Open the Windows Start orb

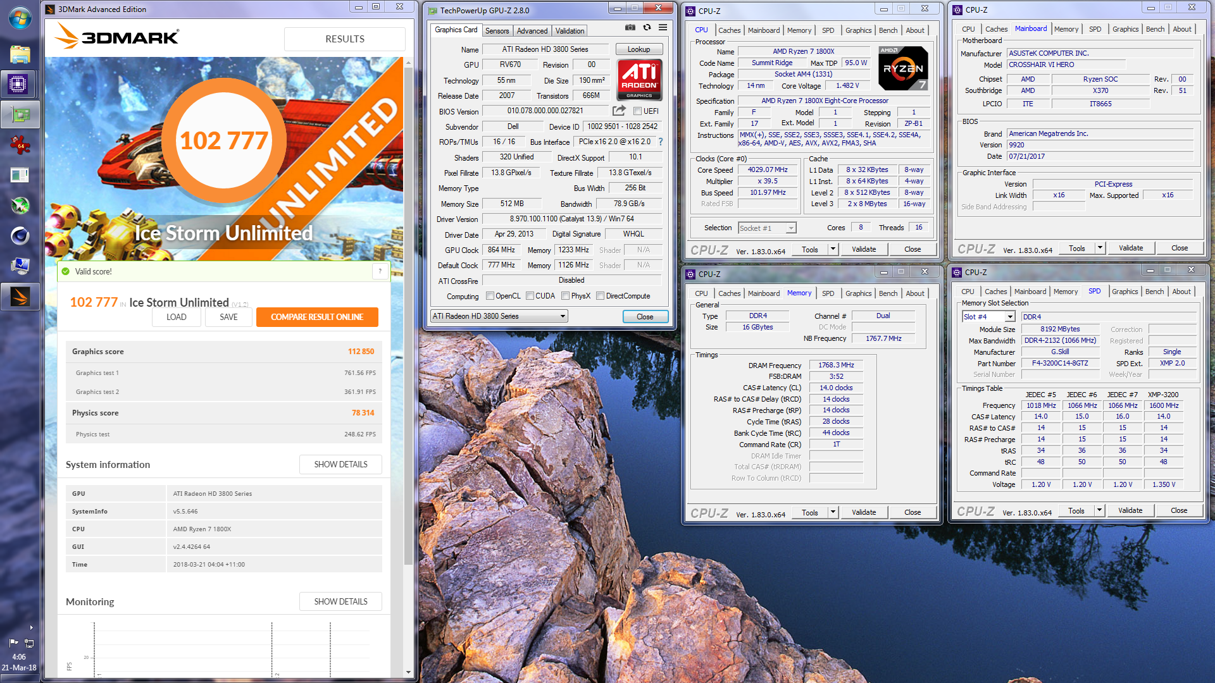click(20, 17)
